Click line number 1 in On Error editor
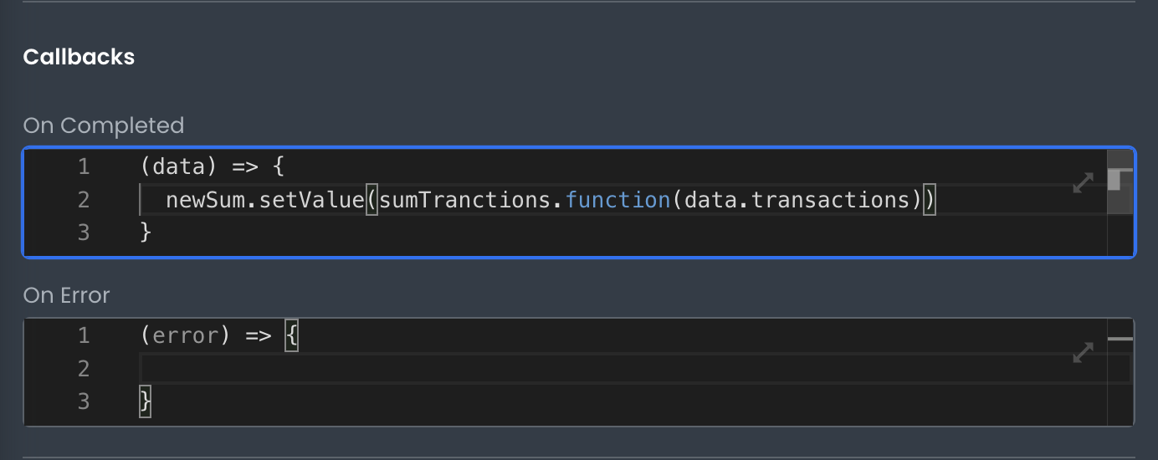 click(83, 335)
